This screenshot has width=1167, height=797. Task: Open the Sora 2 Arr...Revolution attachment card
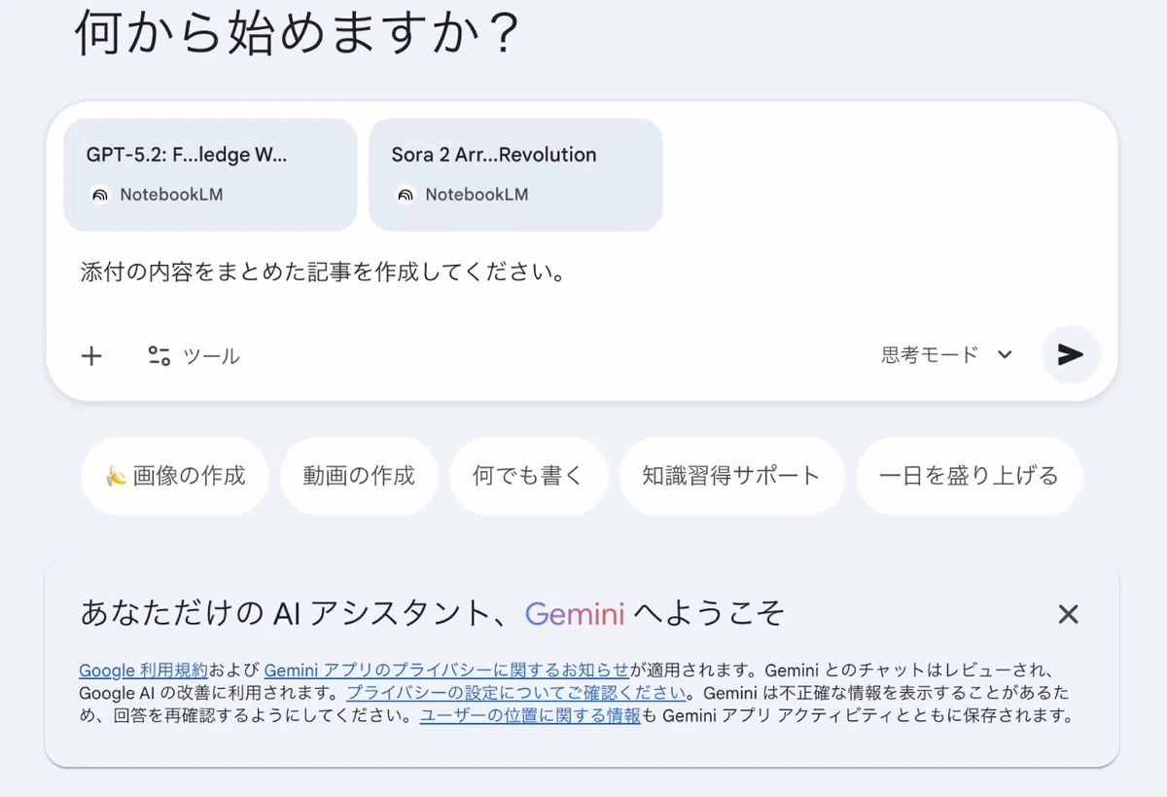[515, 175]
